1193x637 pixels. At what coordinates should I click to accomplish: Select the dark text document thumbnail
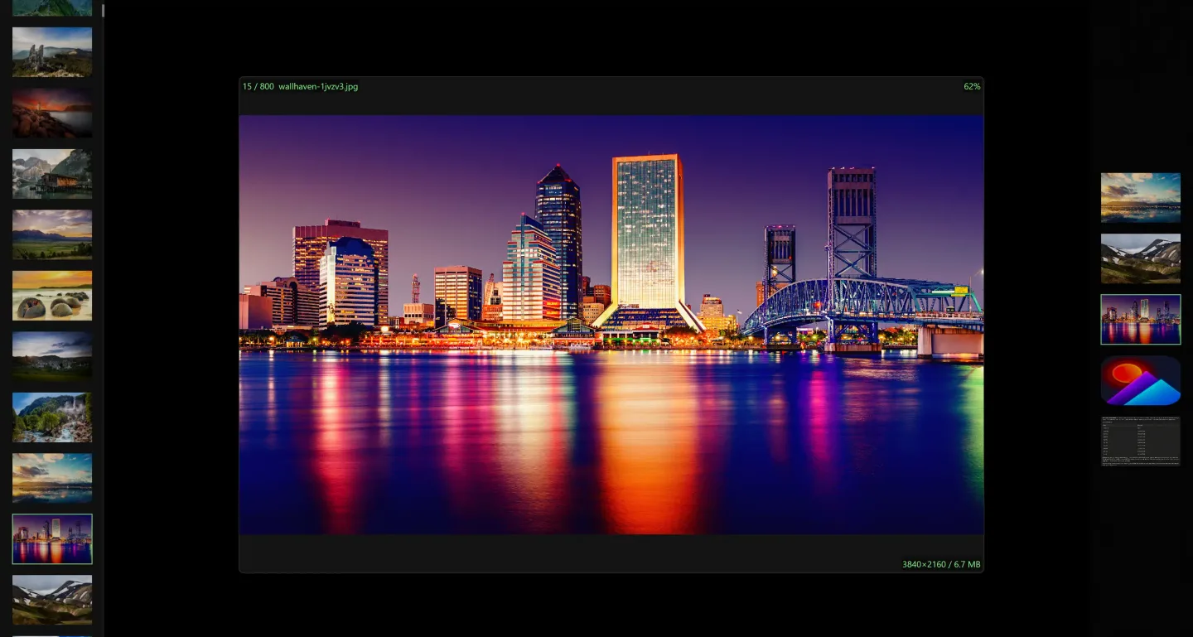pyautogui.click(x=1141, y=442)
